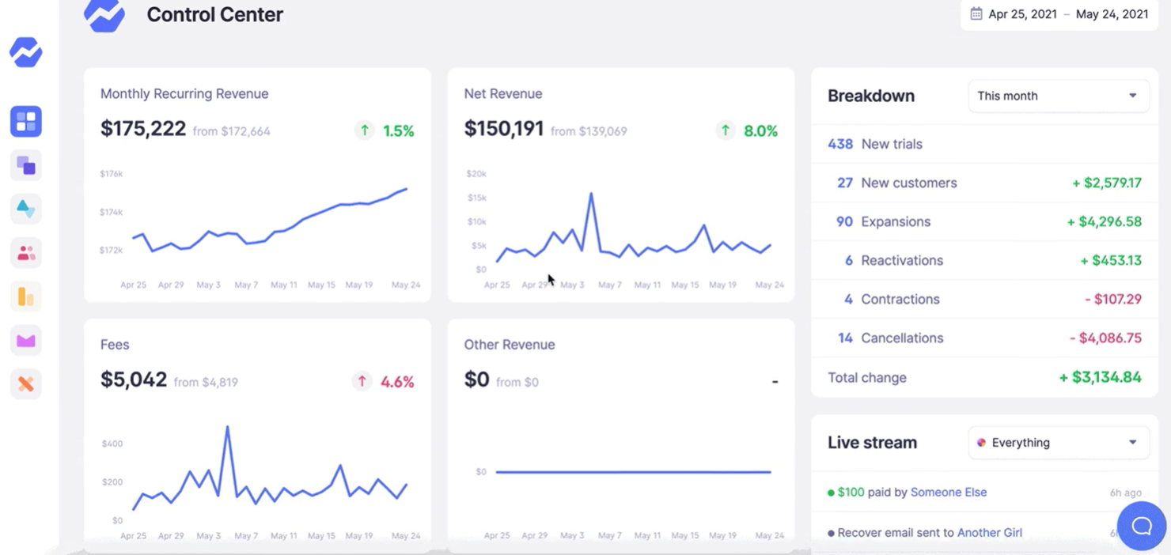Select the bar chart analytics sidebar icon

tap(25, 296)
